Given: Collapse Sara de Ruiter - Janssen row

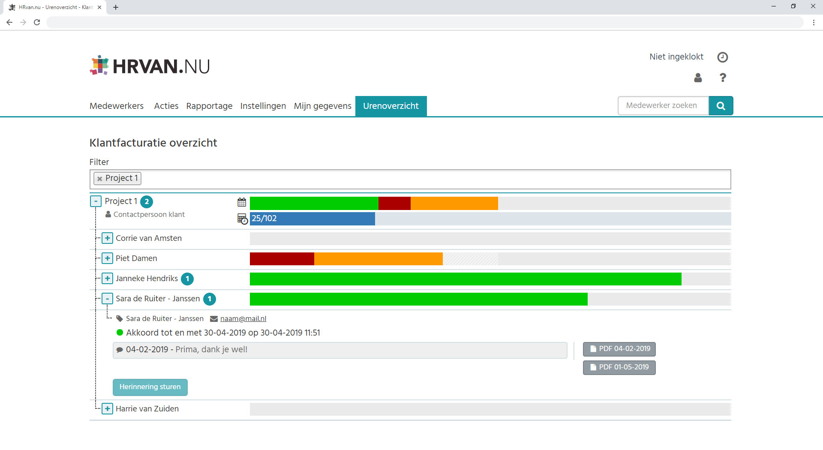Looking at the screenshot, I should 108,299.
